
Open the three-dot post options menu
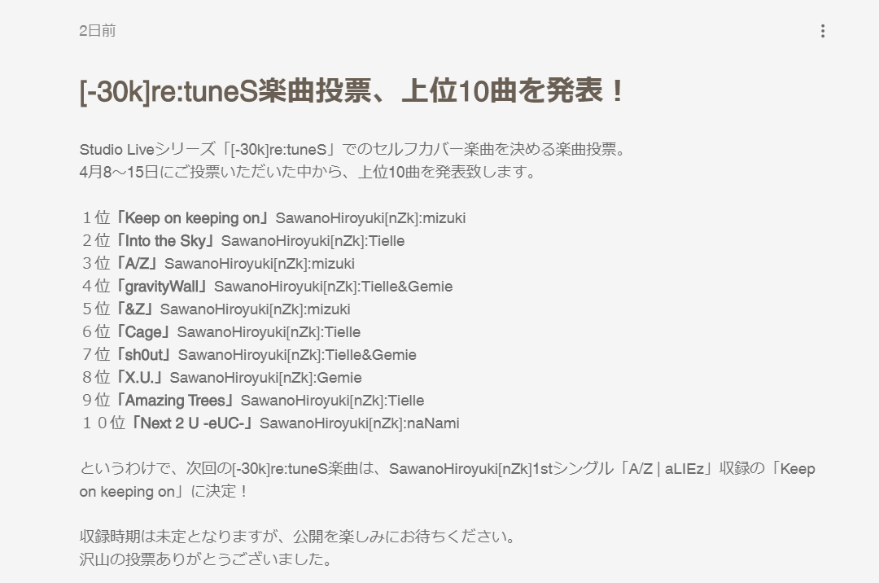point(822,31)
